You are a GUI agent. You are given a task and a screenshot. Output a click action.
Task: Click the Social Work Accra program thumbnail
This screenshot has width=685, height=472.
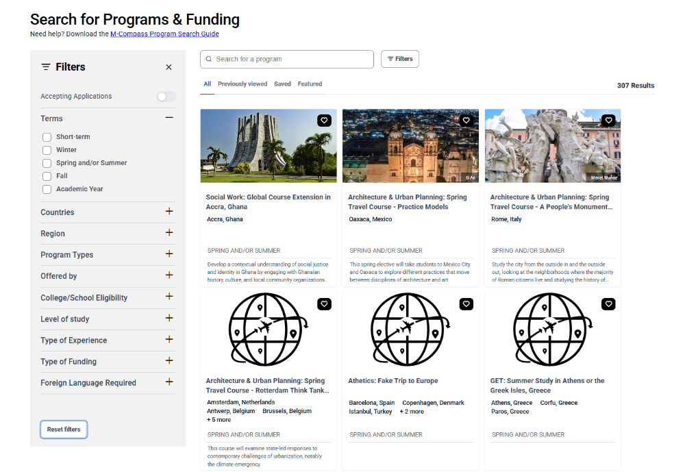268,145
